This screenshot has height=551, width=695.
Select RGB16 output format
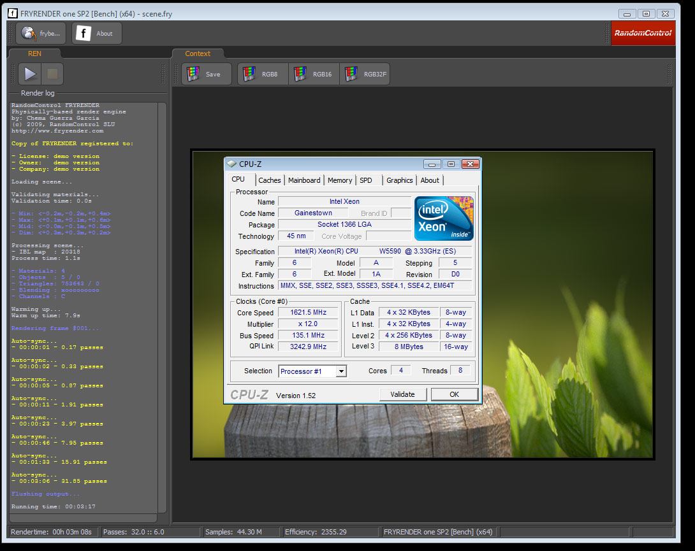click(x=313, y=74)
